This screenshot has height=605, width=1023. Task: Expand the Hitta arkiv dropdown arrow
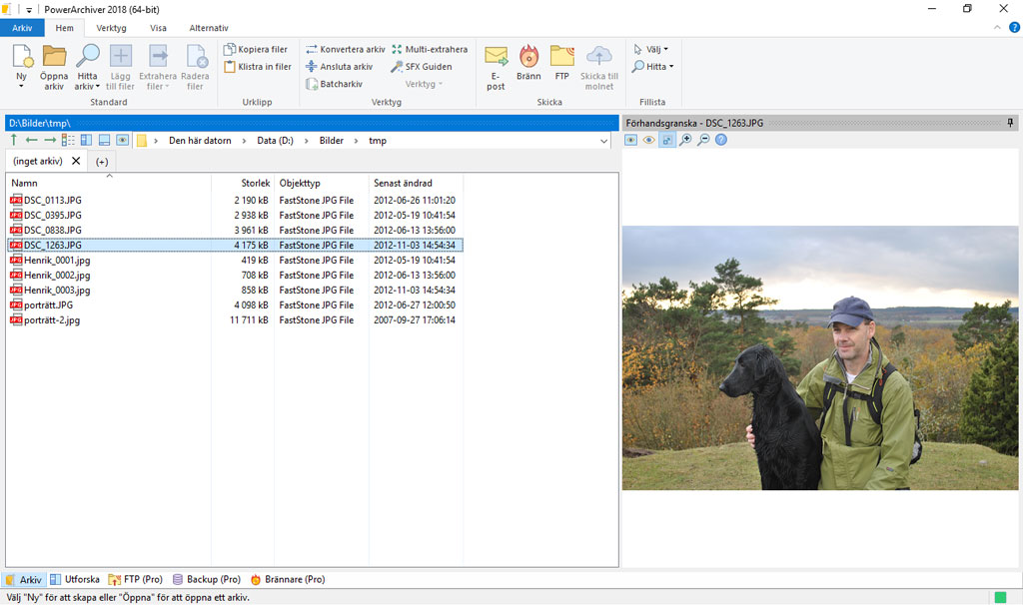click(x=98, y=87)
